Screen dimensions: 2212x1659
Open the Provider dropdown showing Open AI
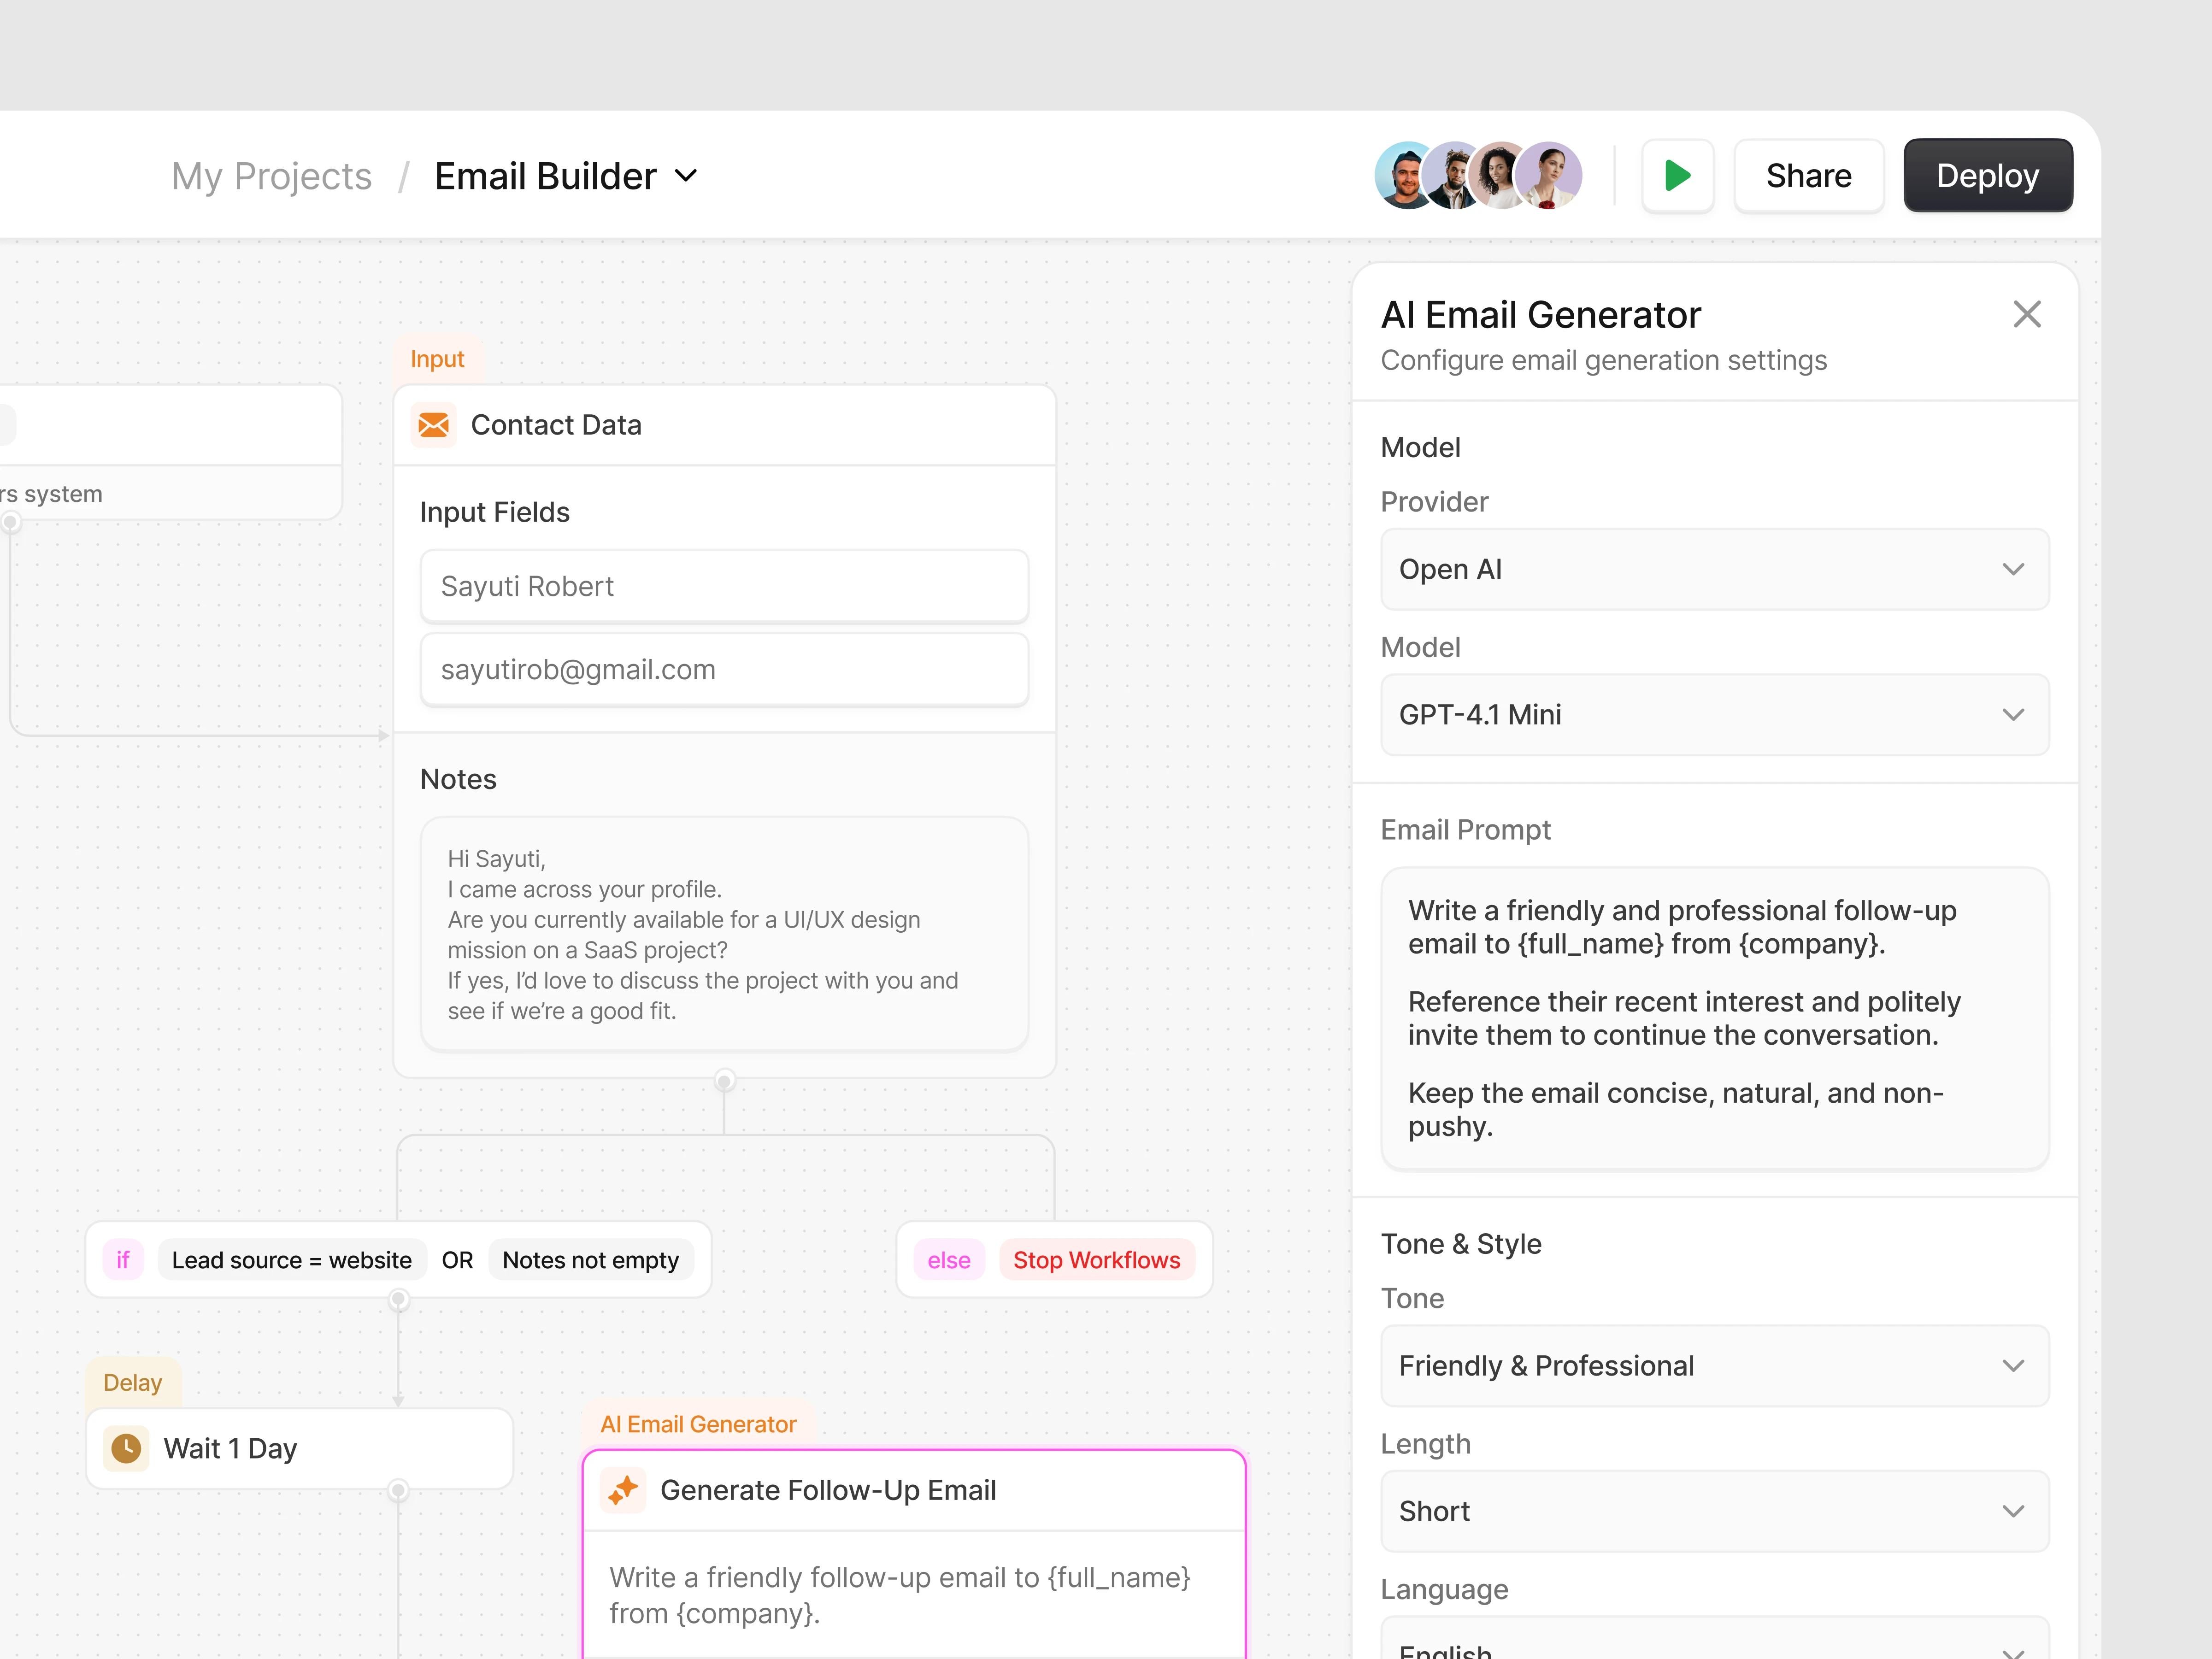click(1714, 569)
